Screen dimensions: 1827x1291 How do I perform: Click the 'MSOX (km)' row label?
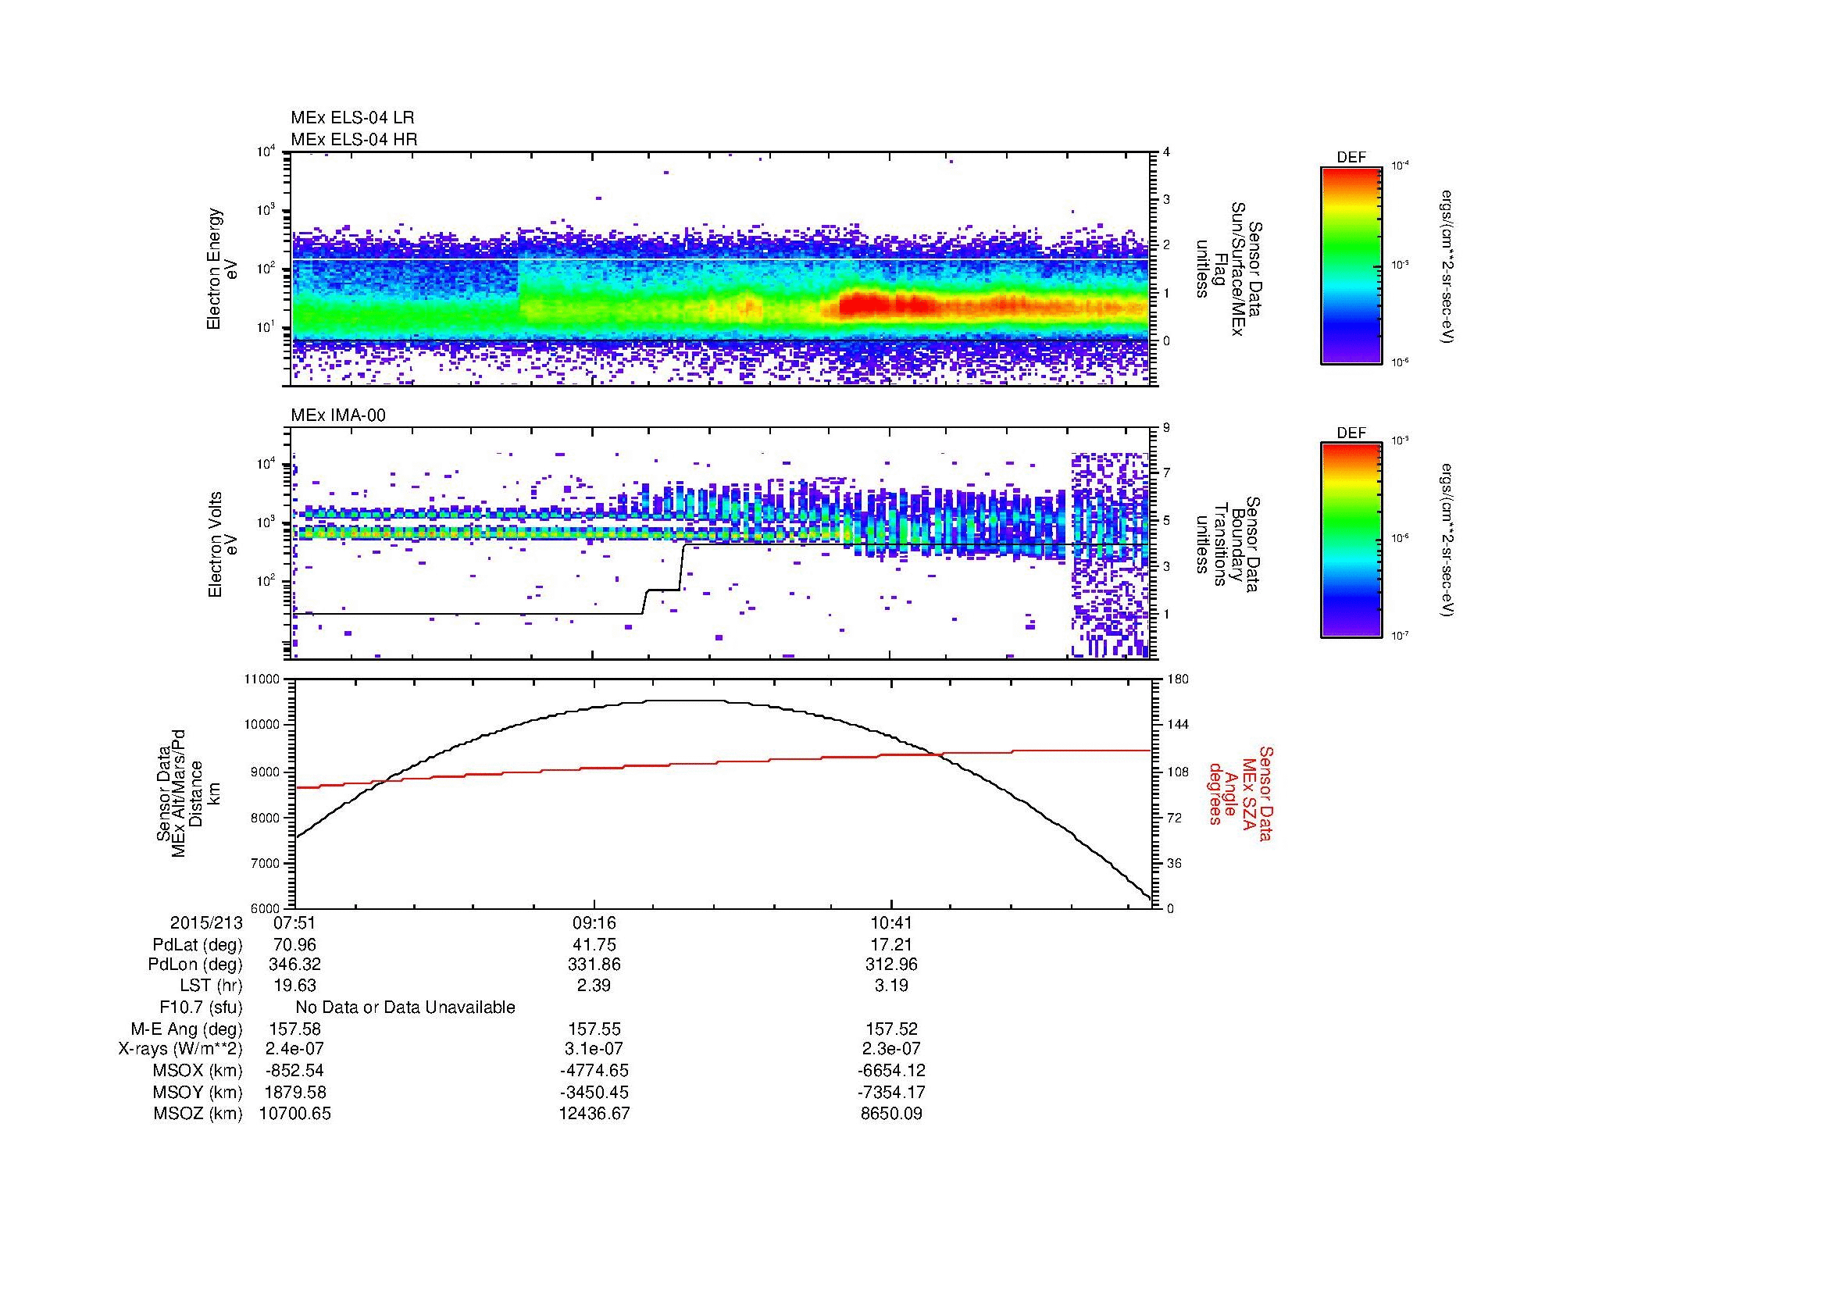click(x=198, y=1071)
